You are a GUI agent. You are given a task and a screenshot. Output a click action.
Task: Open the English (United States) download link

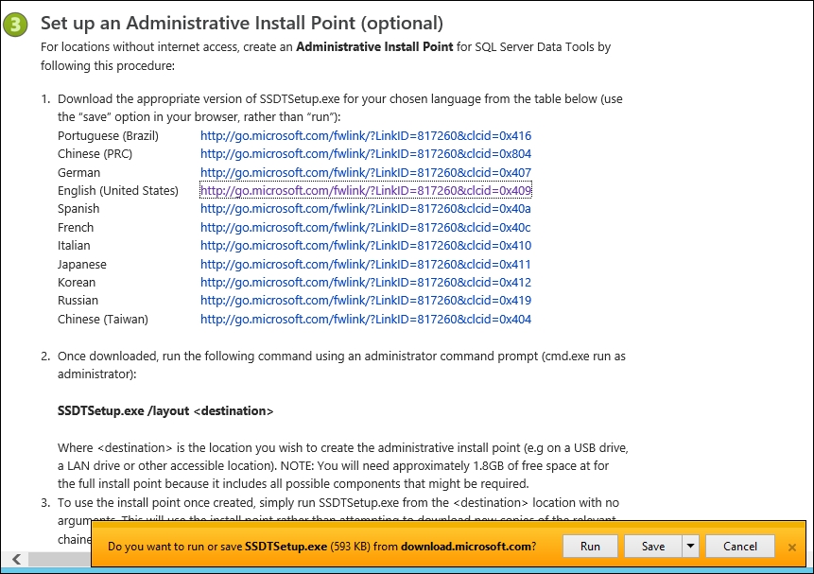pyautogui.click(x=365, y=190)
